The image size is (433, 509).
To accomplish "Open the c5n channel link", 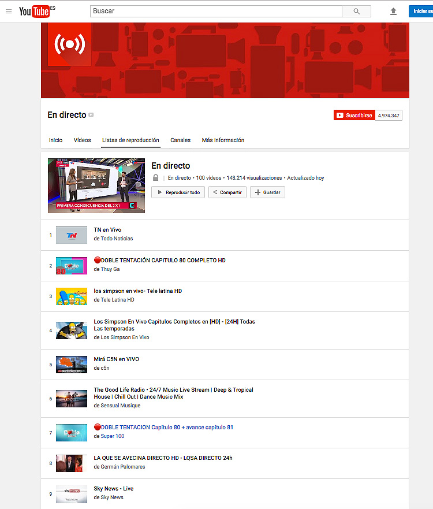I will coord(105,368).
